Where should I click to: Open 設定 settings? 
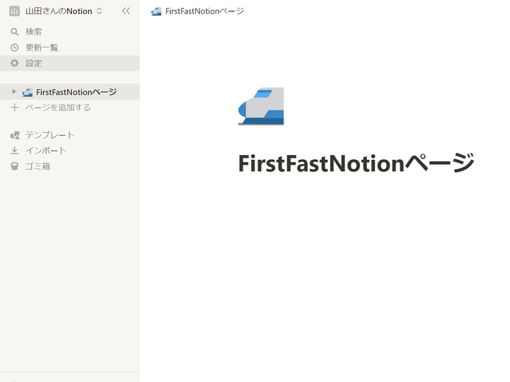coord(69,63)
